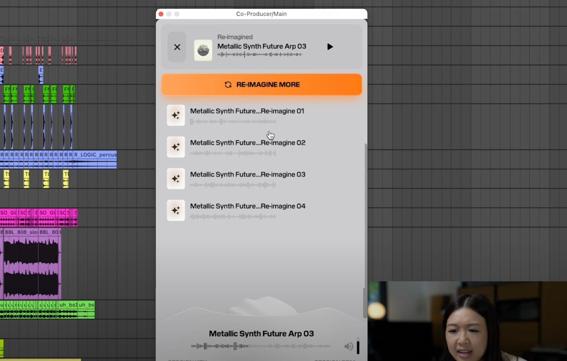Select the Metallic Synth Future...Re-imagine 03 title
This screenshot has height=361, width=567.
tap(247, 174)
